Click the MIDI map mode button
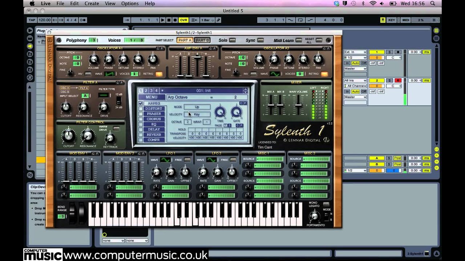The height and width of the screenshot is (261, 465). 406,20
